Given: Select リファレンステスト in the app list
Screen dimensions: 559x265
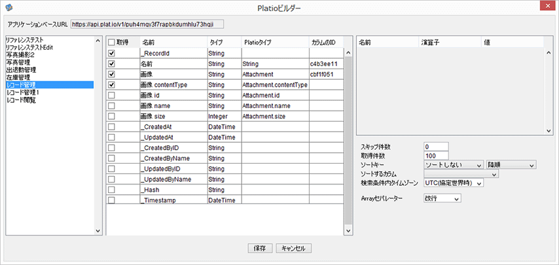Looking at the screenshot, I should (x=50, y=40).
